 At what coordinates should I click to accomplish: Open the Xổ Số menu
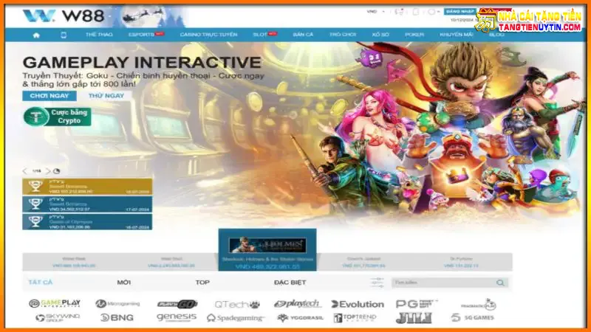[380, 35]
